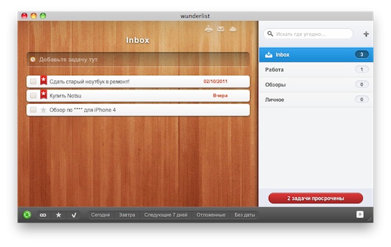Filter tasks by 'Завтра'
Viewport: 391px width, 247px height.
coord(127,215)
